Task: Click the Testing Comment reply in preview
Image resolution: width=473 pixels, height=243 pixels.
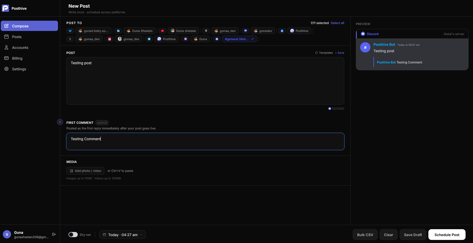Action: click(x=409, y=62)
